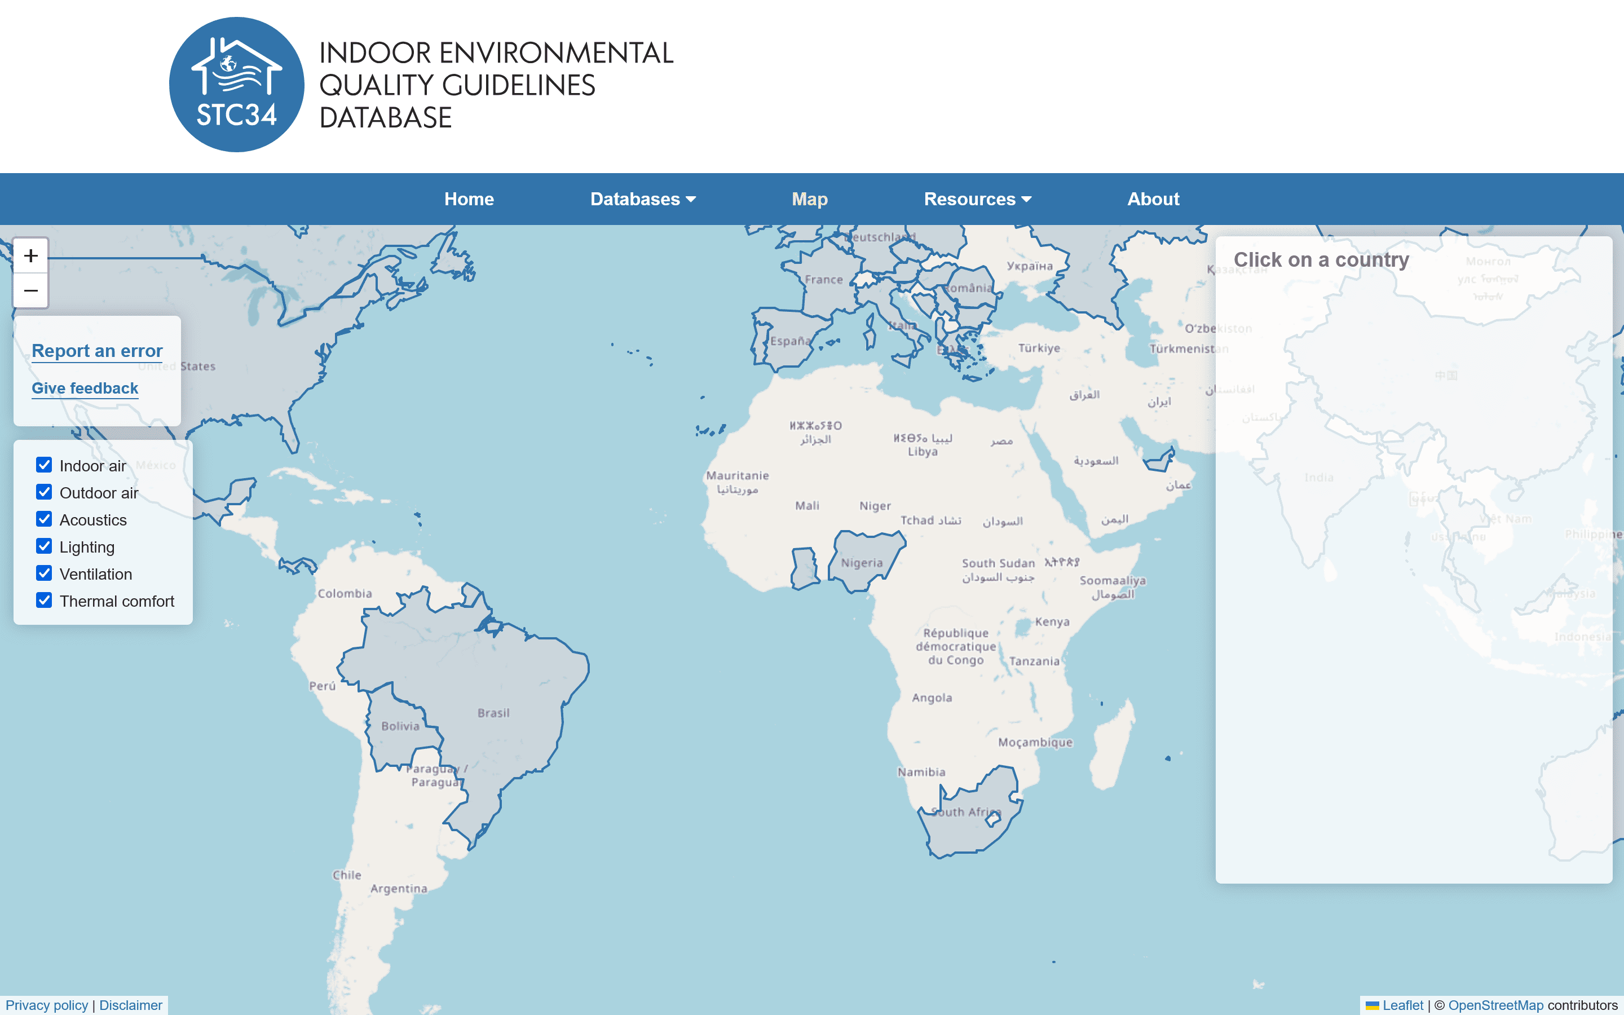Uncheck the Ventilation filter
Screen dimensions: 1624x1015
point(45,573)
